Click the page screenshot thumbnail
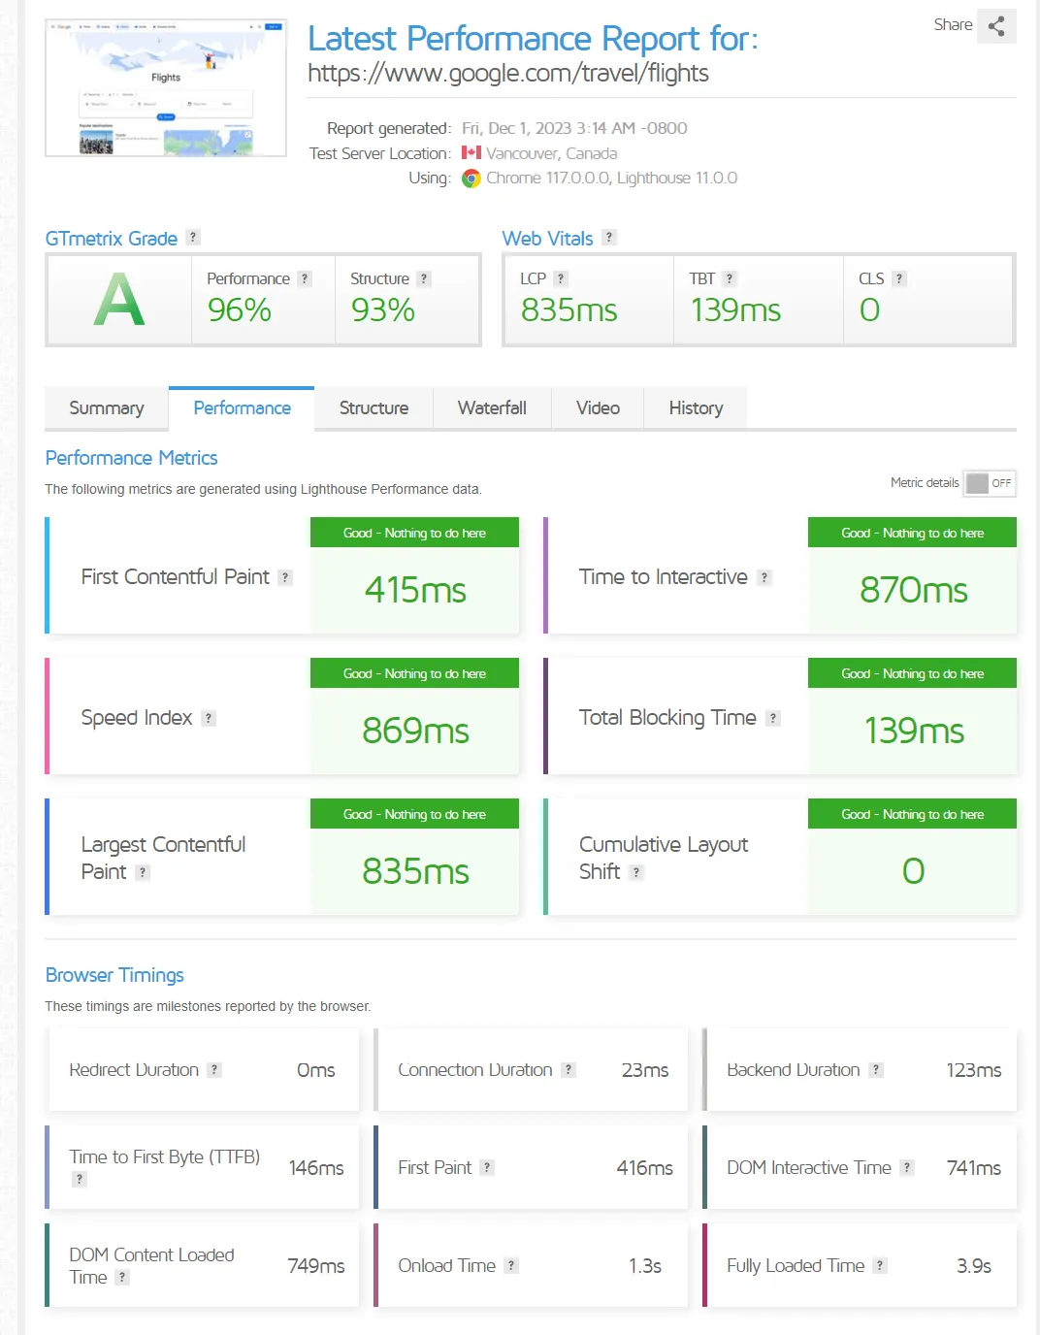The height and width of the screenshot is (1335, 1040). [x=166, y=87]
